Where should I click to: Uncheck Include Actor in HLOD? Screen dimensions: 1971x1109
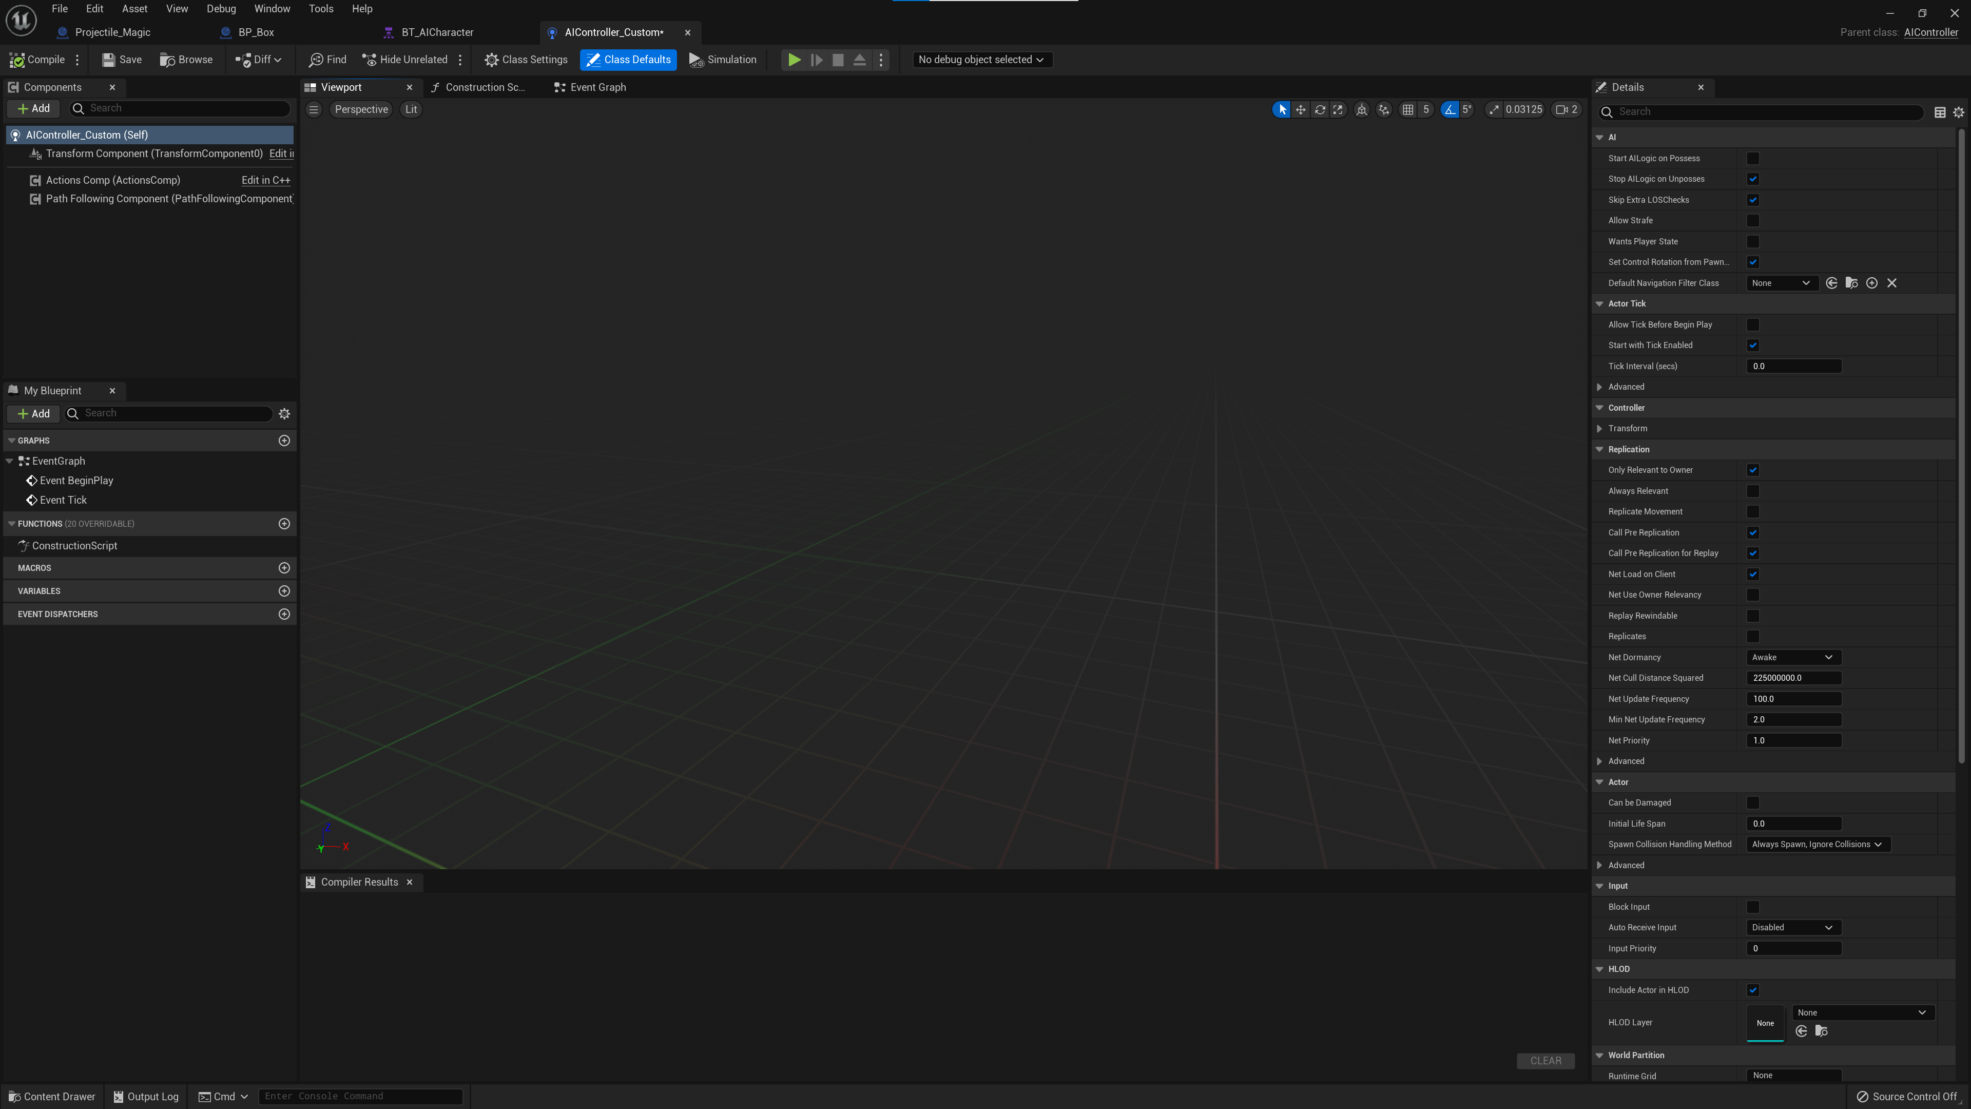click(x=1753, y=990)
